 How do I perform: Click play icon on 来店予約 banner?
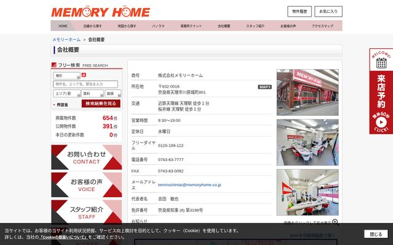coord(381,123)
